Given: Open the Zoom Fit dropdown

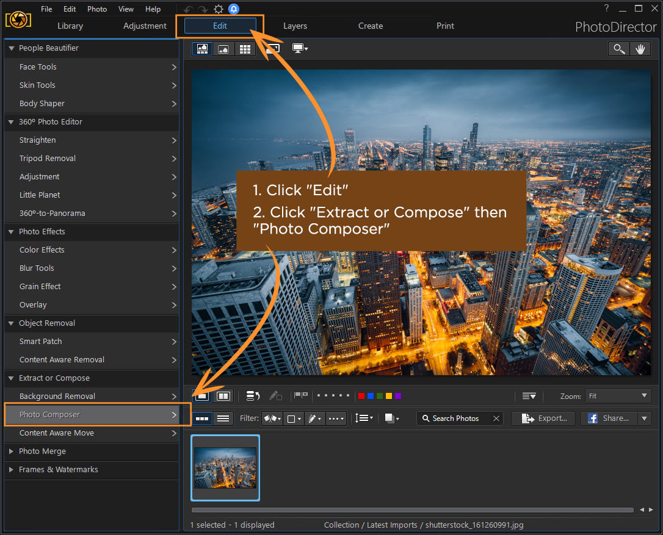Looking at the screenshot, I should pos(618,396).
